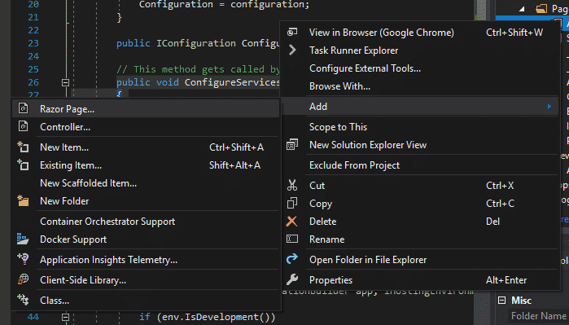
Task: Click the Application Insights Telemetry lightbulb icon
Action: (x=23, y=259)
